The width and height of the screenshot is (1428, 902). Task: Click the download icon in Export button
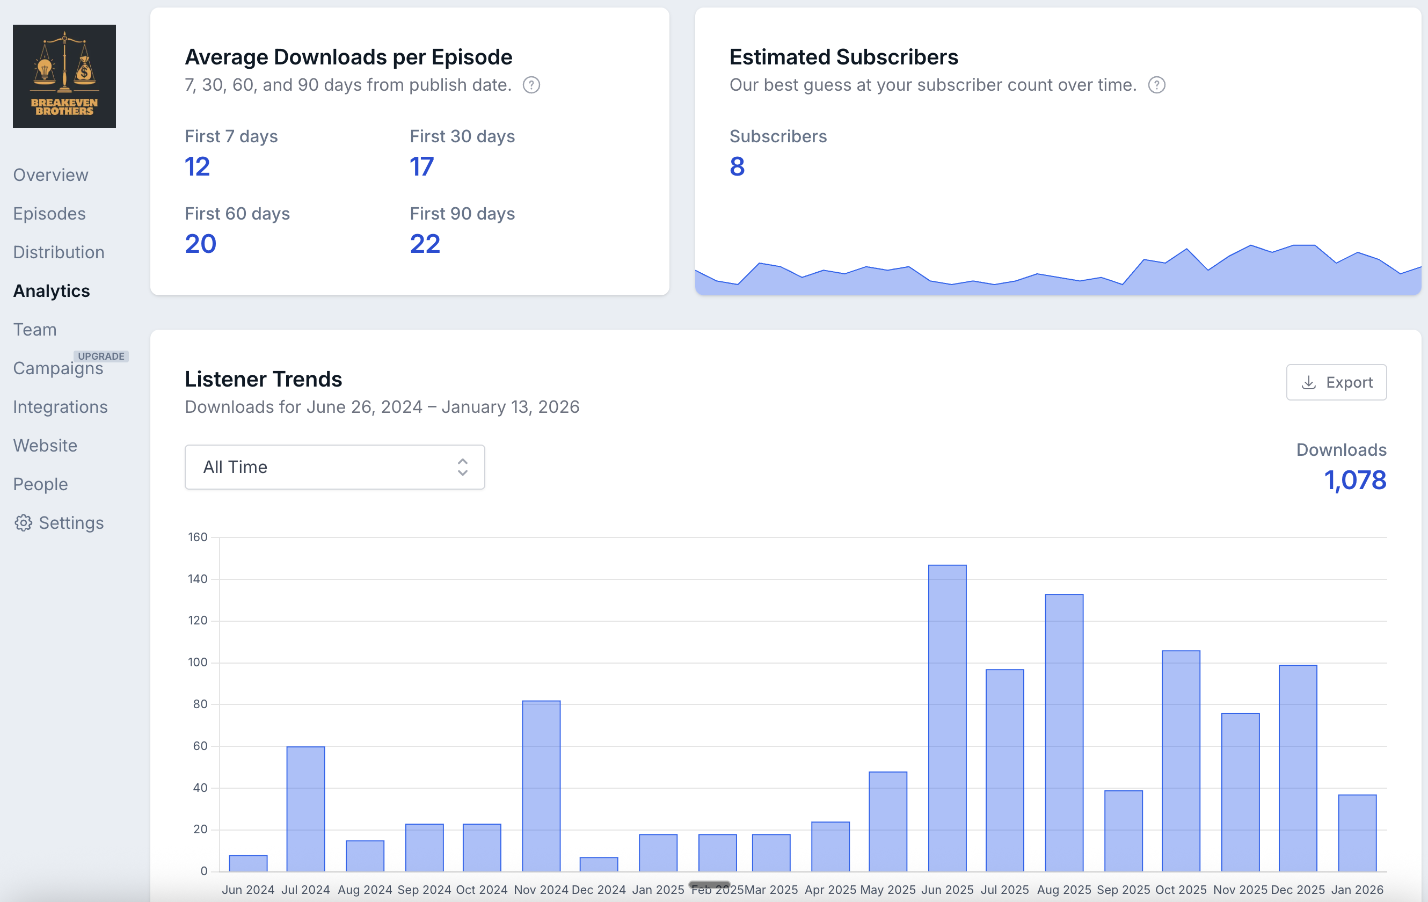(1309, 382)
